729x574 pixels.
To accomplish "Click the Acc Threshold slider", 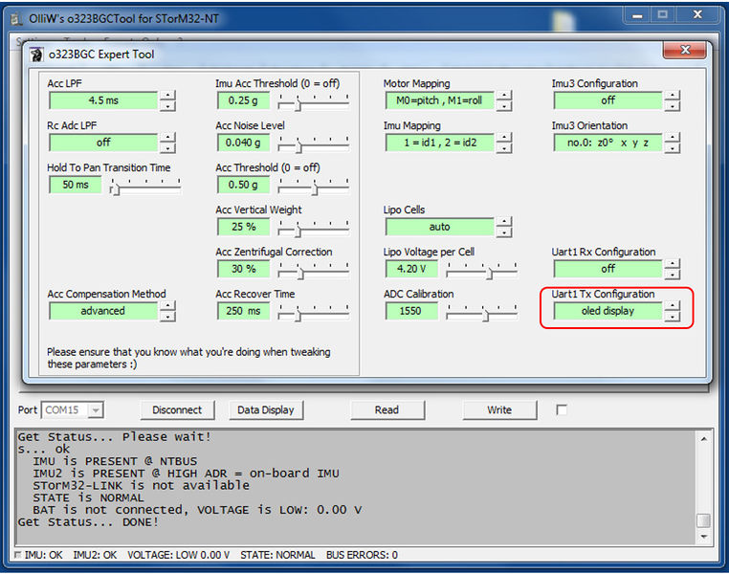I will [x=314, y=186].
